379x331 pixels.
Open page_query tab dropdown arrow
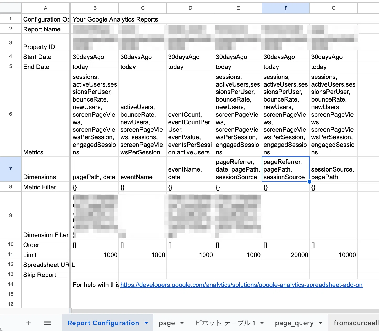click(x=321, y=323)
